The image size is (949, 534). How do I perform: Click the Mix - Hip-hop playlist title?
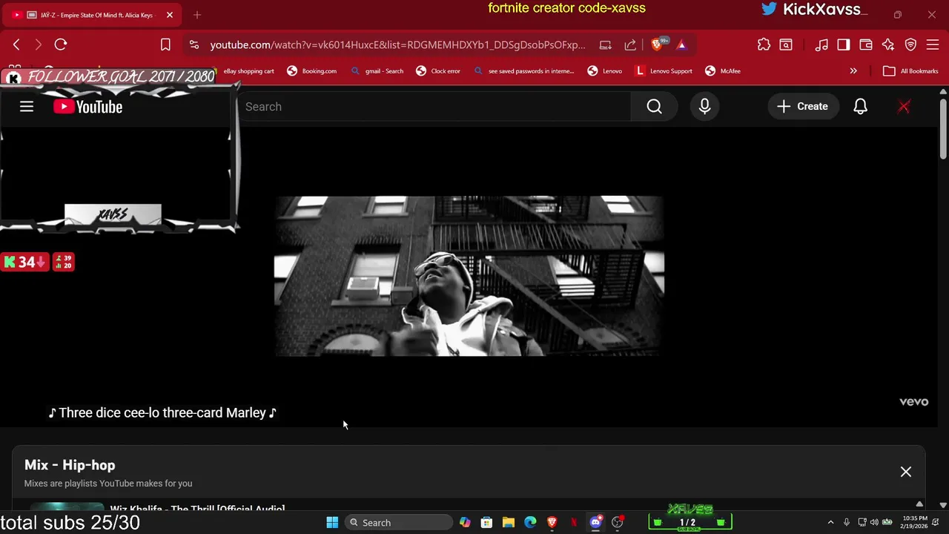click(70, 465)
